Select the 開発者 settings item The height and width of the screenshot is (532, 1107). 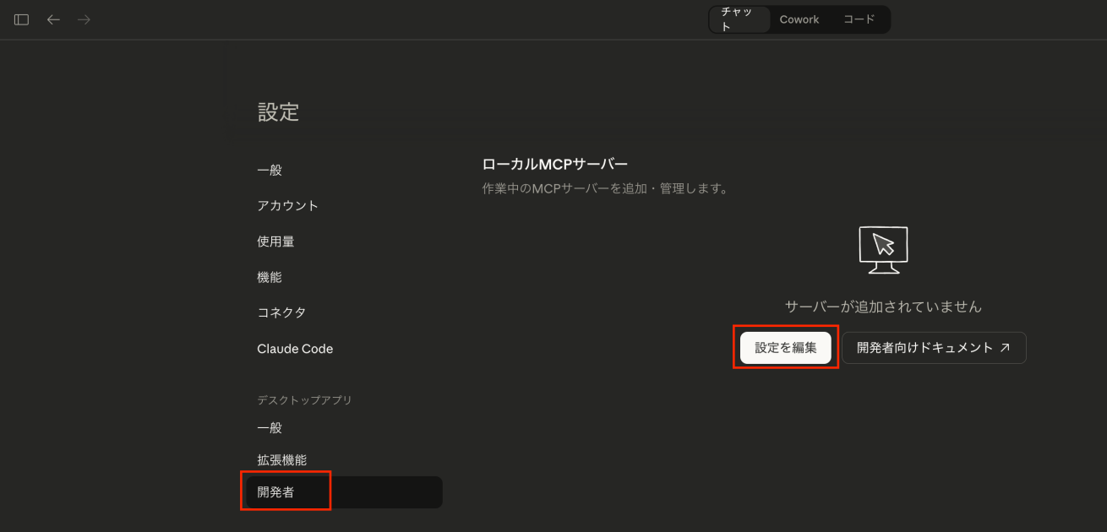coord(275,492)
